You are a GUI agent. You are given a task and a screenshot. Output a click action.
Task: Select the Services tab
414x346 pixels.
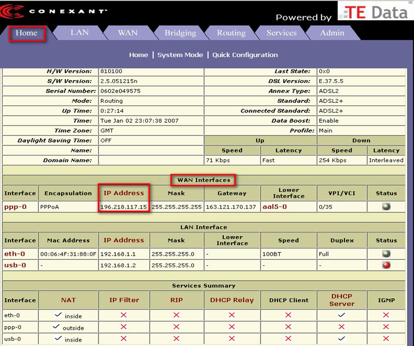[x=281, y=33]
